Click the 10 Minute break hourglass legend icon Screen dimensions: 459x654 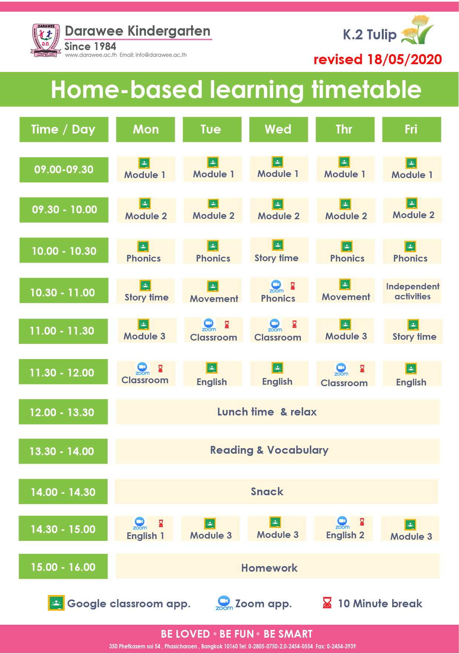(327, 602)
